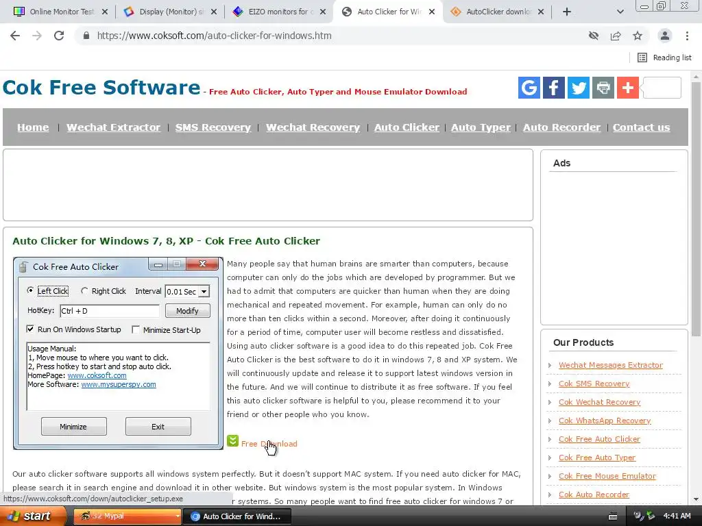Open SMS Recovery nav link
This screenshot has height=526, width=702.
[x=213, y=127]
